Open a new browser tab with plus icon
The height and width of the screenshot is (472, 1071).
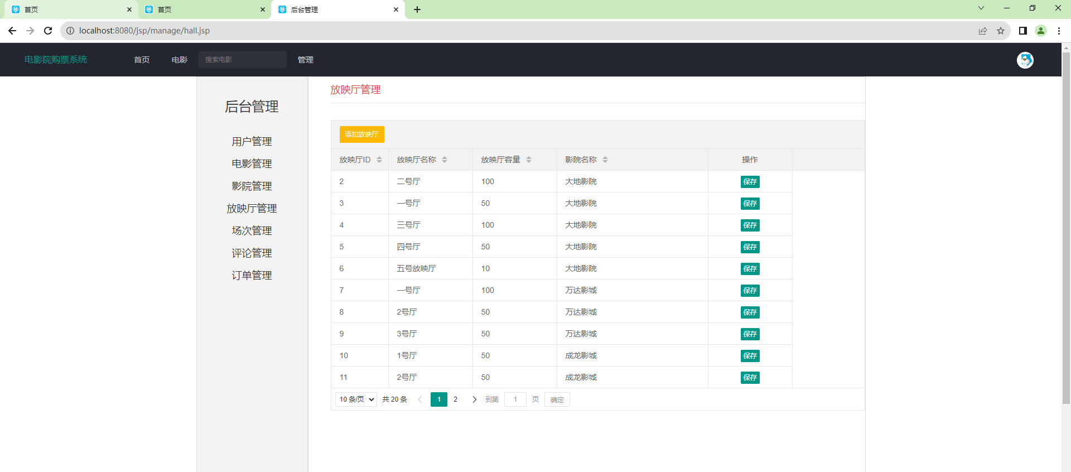tap(417, 9)
